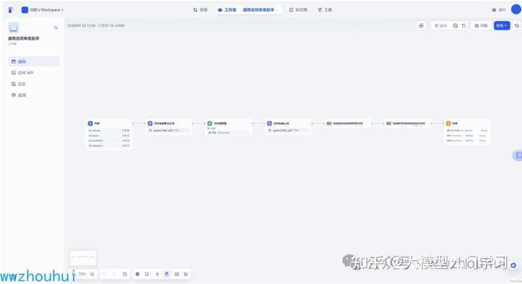Switch to pointer mode tool
Image resolution: width=522 pixels, height=284 pixels.
(x=157, y=274)
